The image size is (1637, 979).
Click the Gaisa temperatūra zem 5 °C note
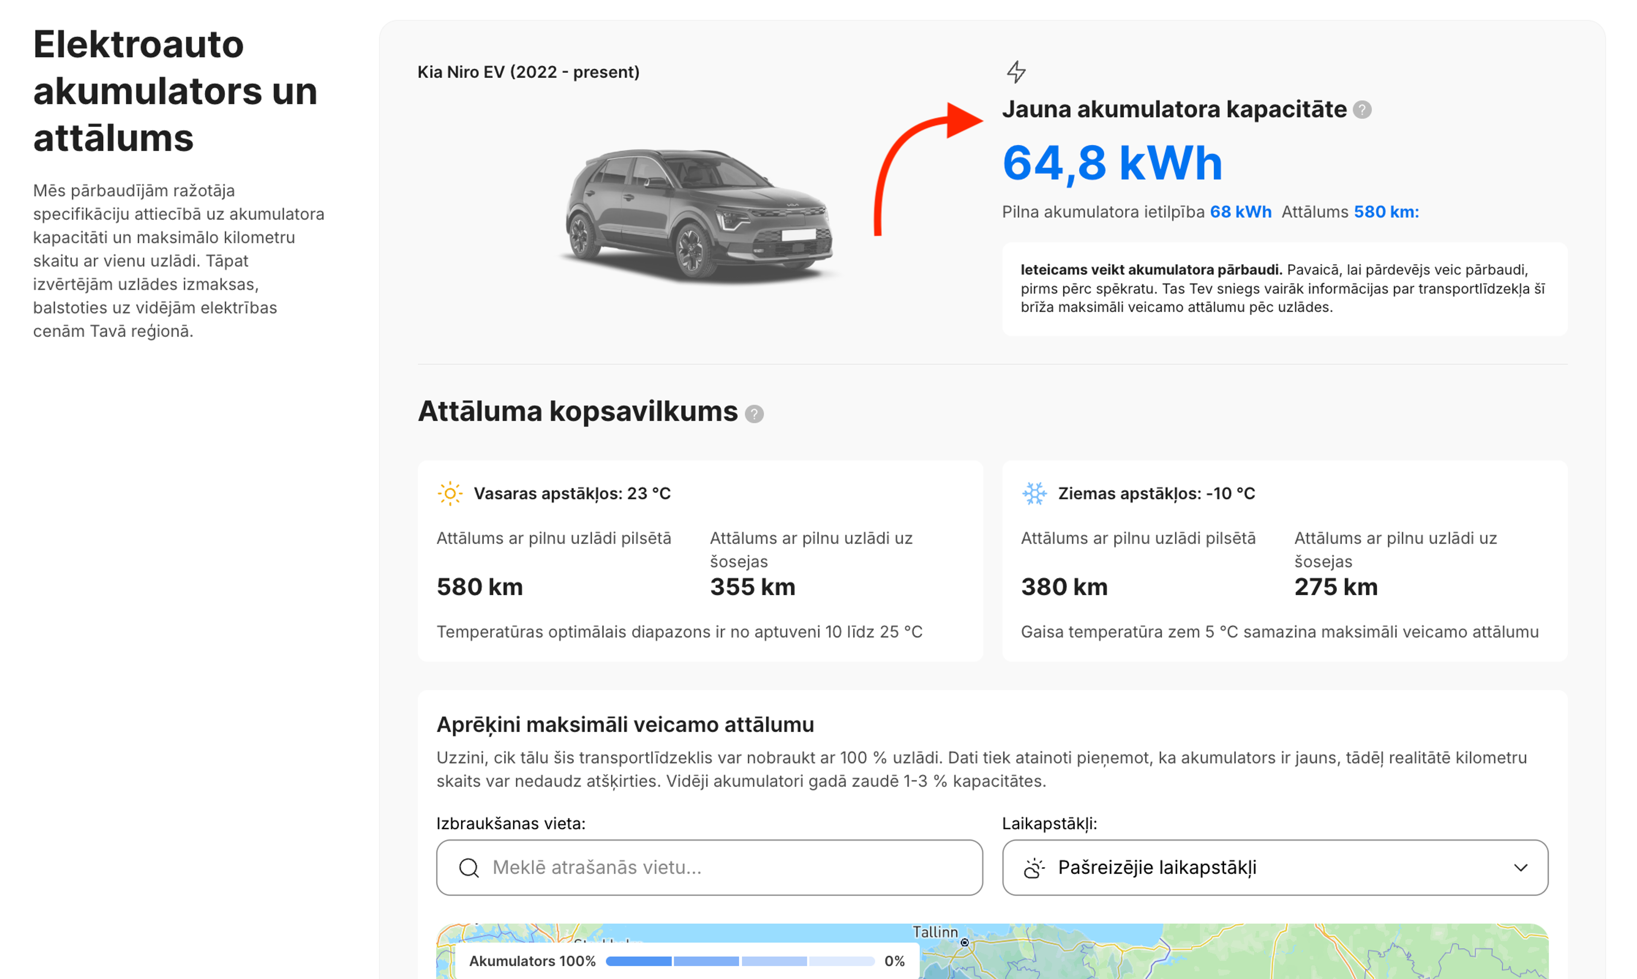(x=1279, y=631)
